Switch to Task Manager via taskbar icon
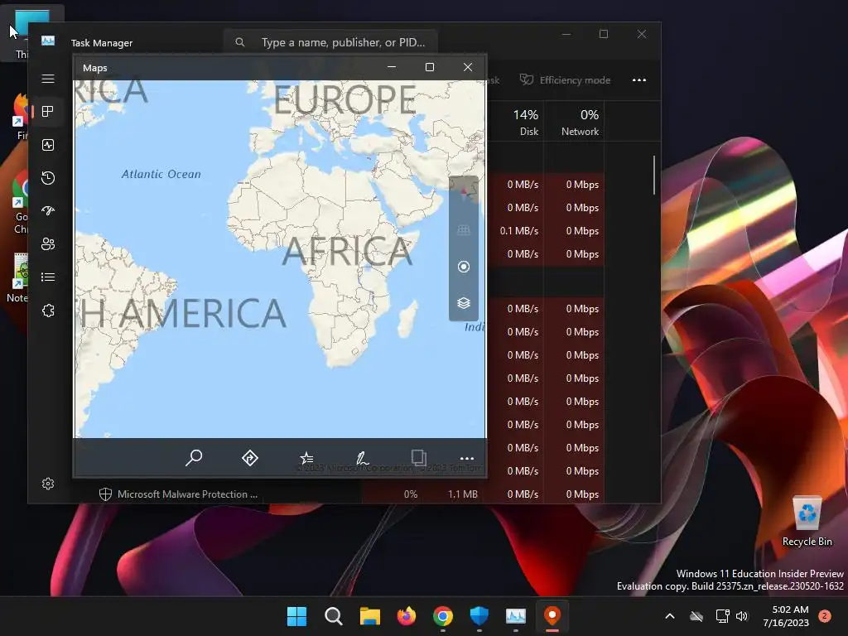 tap(515, 616)
